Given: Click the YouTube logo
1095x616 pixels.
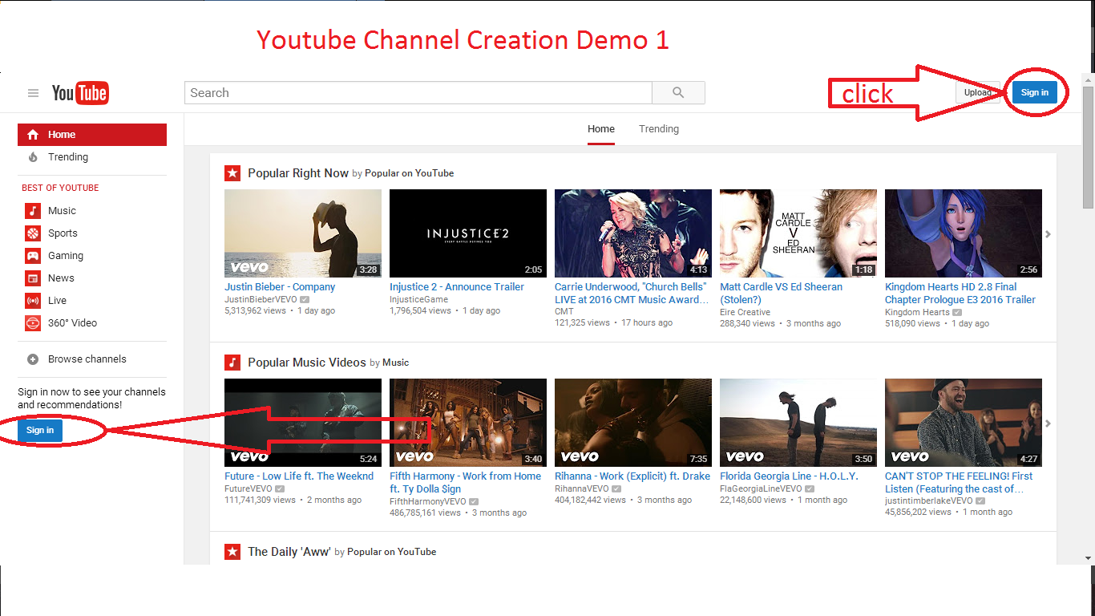Looking at the screenshot, I should [80, 93].
